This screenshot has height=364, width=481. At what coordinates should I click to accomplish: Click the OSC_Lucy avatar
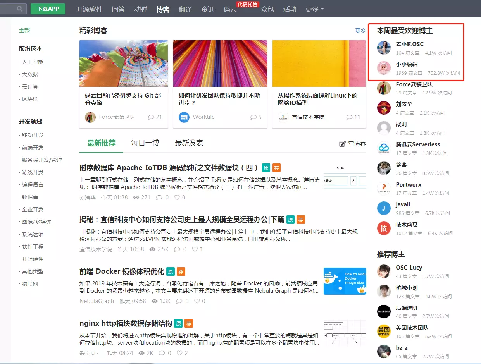(x=384, y=271)
